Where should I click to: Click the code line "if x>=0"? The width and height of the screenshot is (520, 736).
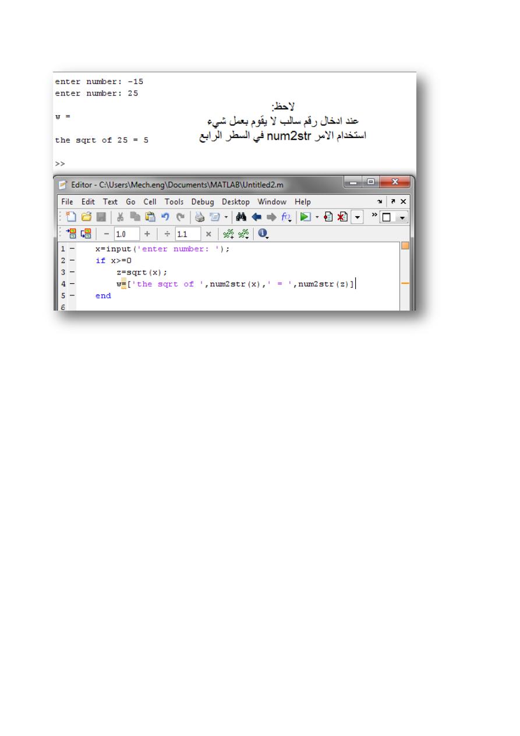(114, 260)
